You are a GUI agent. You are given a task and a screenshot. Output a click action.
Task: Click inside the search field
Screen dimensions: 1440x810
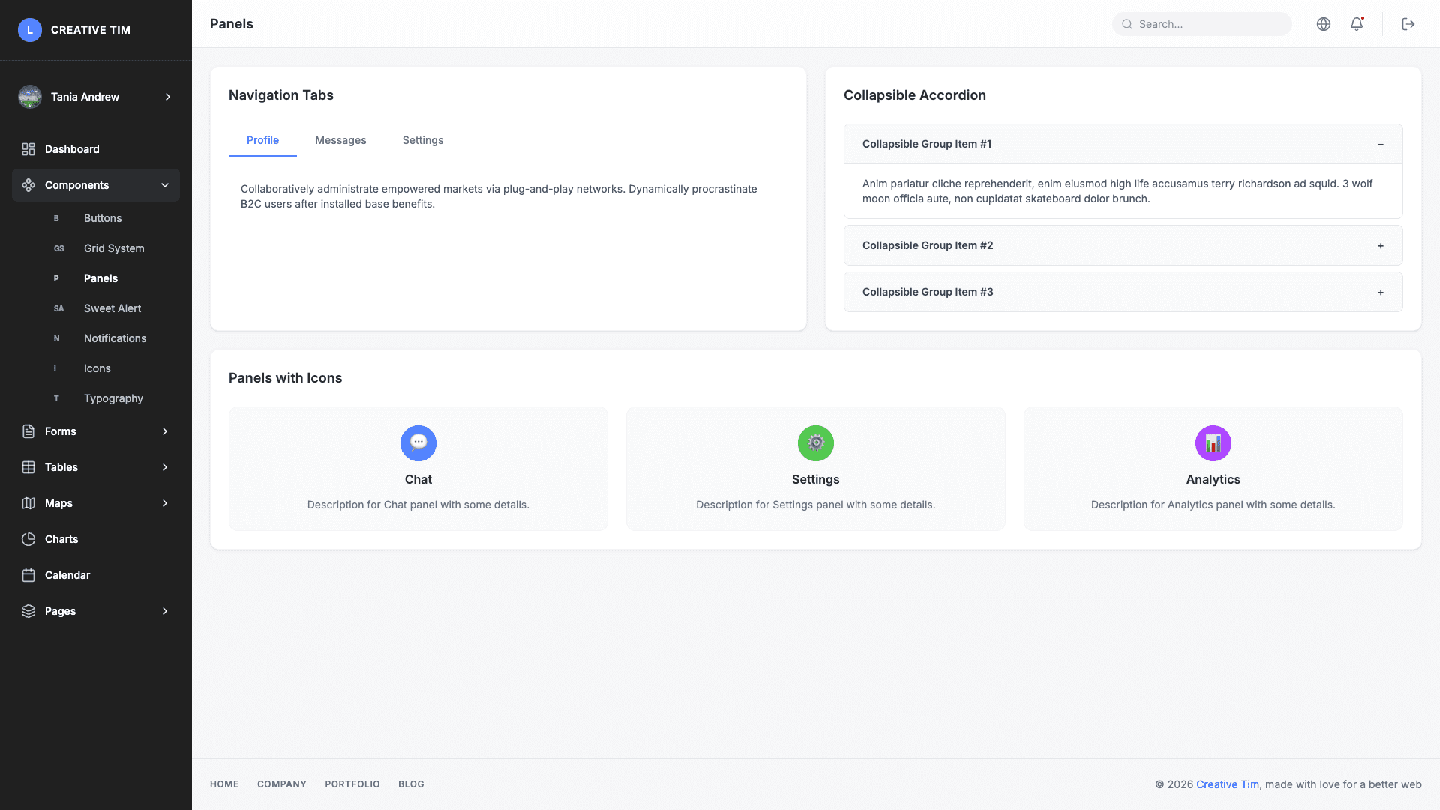[x=1201, y=24]
